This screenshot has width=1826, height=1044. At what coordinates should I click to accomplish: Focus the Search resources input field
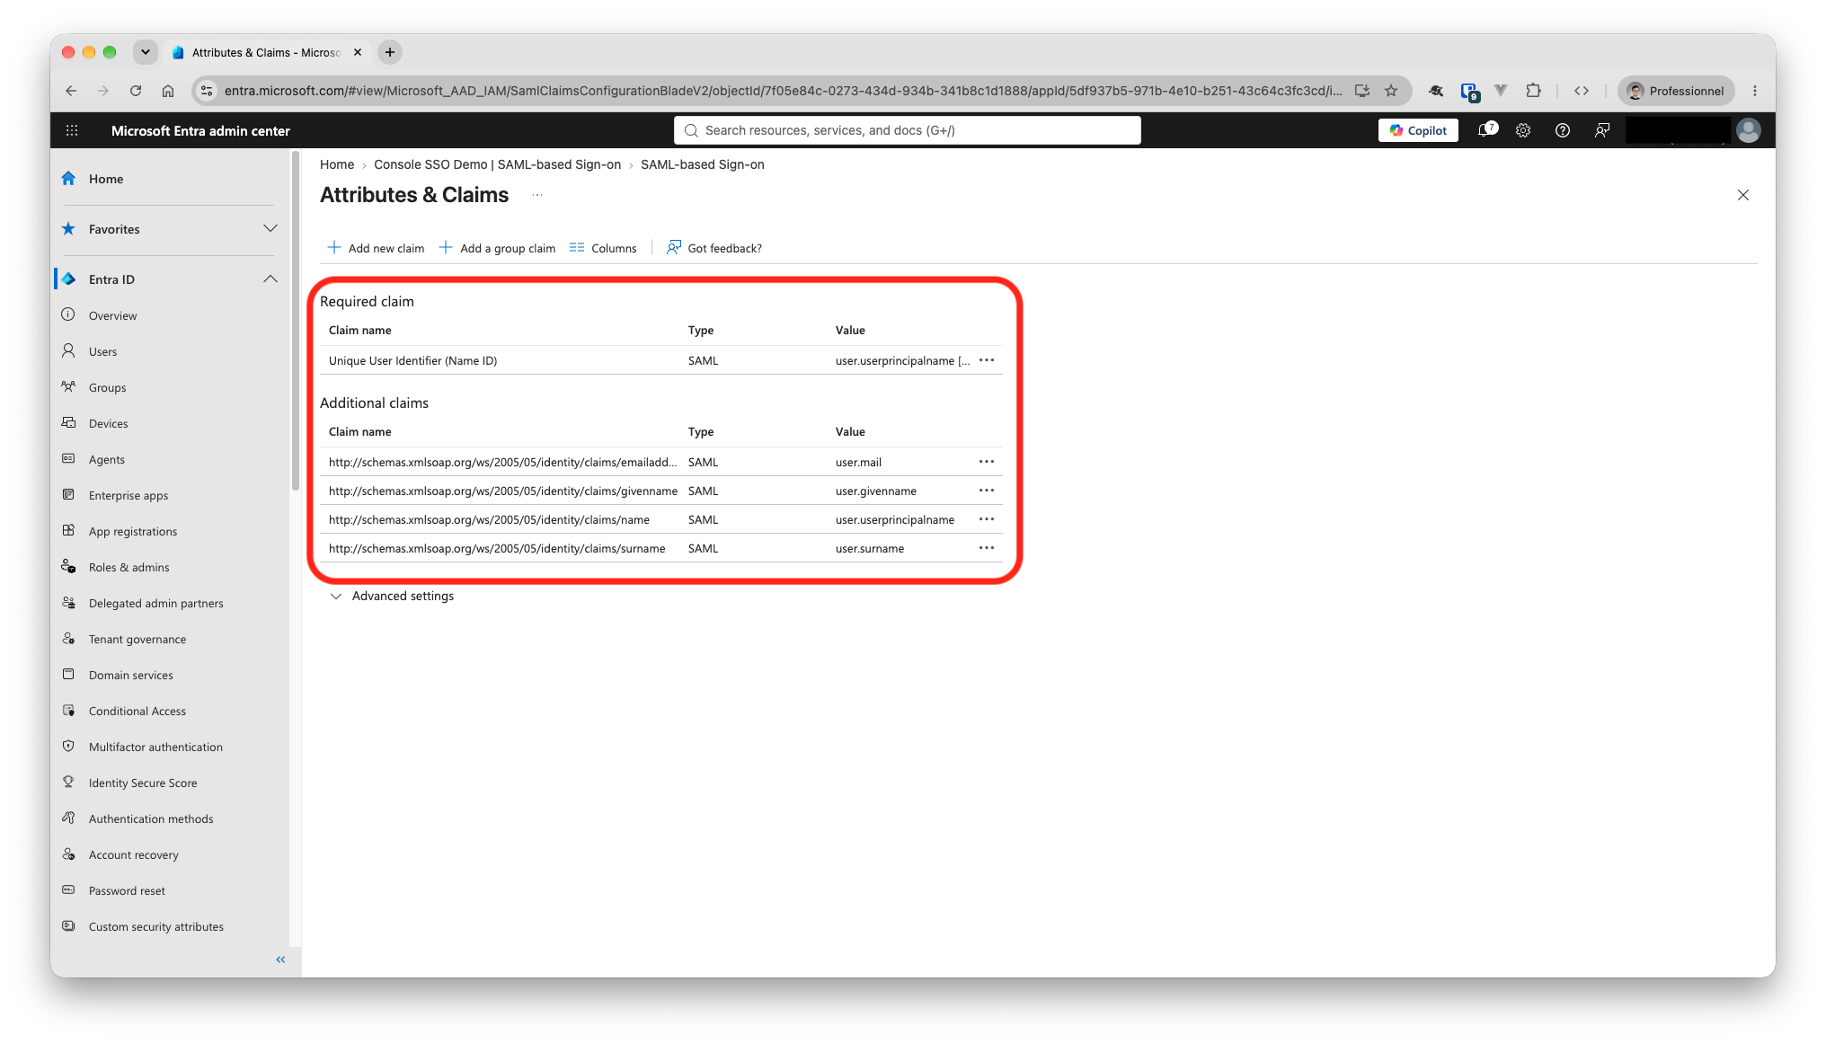point(908,130)
